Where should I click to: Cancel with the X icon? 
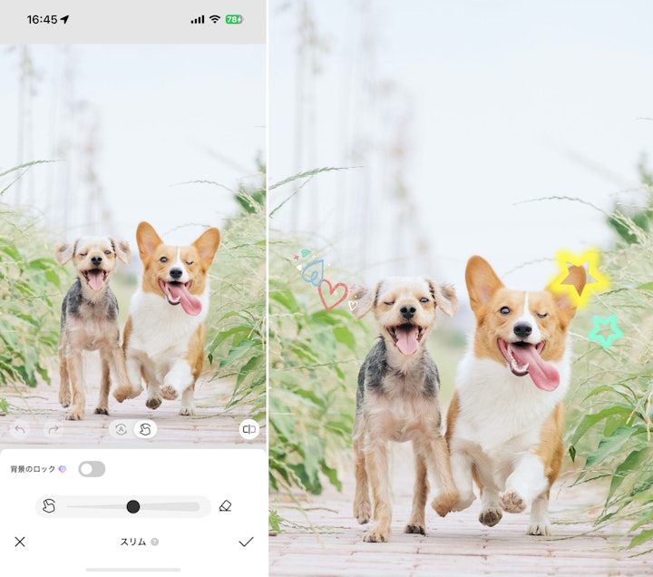20,542
